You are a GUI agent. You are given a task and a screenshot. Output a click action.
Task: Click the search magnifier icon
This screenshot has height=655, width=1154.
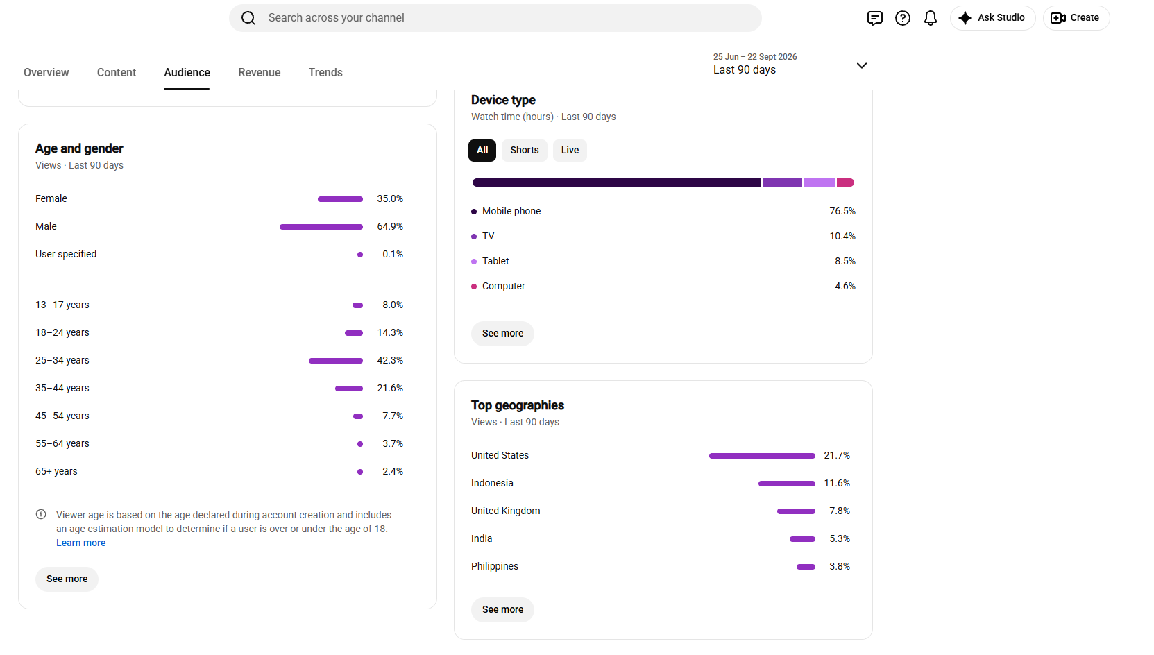click(248, 18)
